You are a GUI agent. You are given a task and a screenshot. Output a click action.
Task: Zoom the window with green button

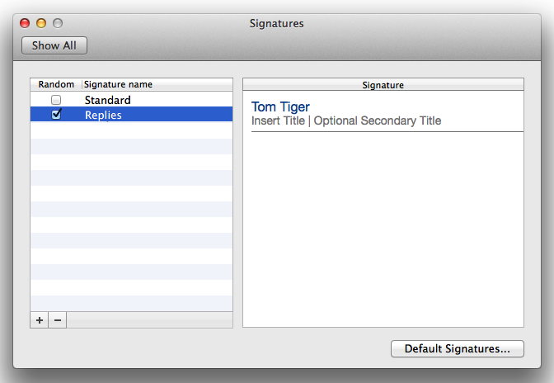[x=57, y=23]
